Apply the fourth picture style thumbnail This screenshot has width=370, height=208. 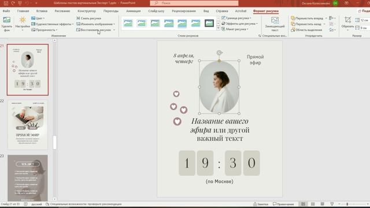pyautogui.click(x=169, y=23)
